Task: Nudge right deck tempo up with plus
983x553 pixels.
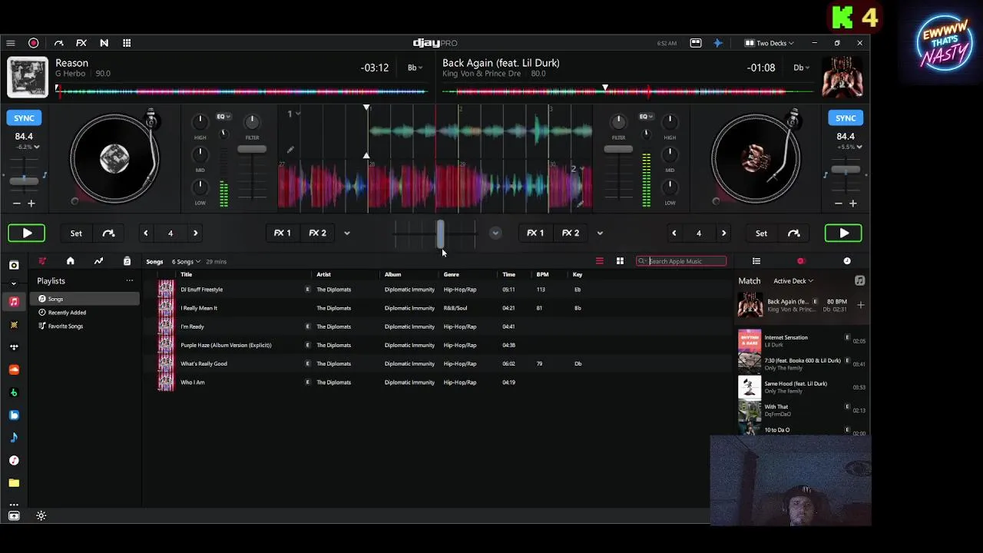Action: pos(853,204)
